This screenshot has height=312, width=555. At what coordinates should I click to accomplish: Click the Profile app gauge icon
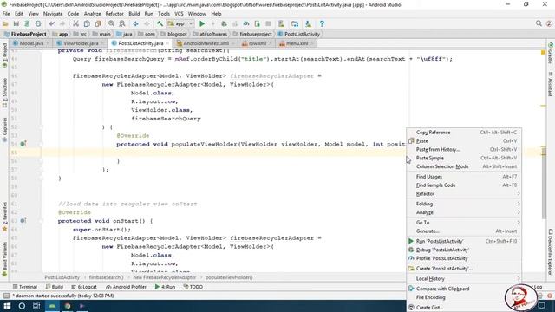[x=246, y=23]
